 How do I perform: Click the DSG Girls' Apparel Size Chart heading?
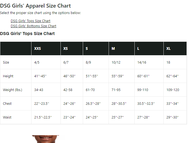click(x=35, y=6)
